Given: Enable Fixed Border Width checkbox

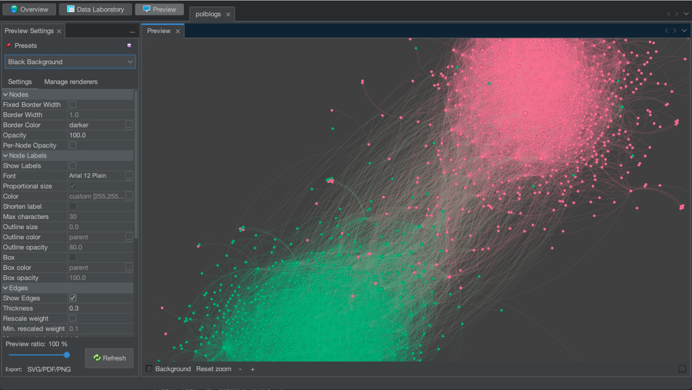Looking at the screenshot, I should [73, 105].
